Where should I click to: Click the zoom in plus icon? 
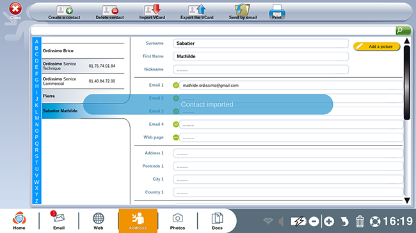329,222
